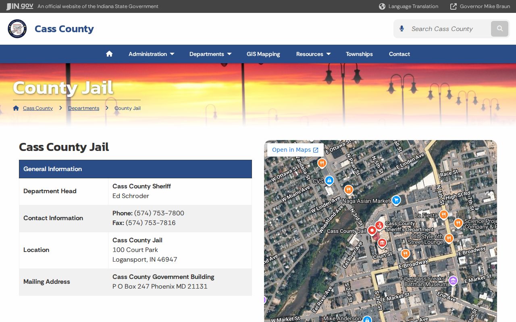The width and height of the screenshot is (516, 322).
Task: Click the globe icon for Language Translation
Action: [x=382, y=6]
